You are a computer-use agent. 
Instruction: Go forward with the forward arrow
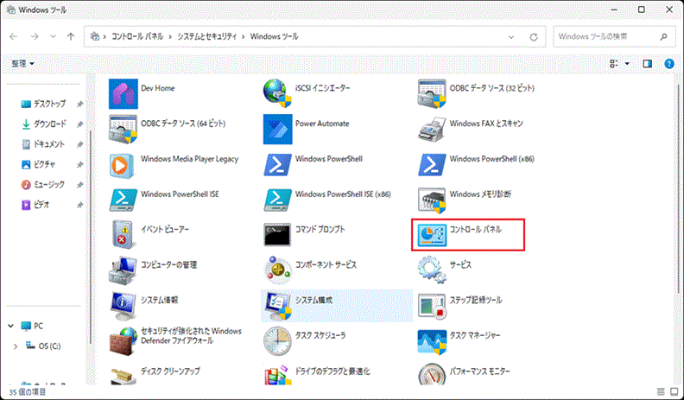tap(35, 36)
